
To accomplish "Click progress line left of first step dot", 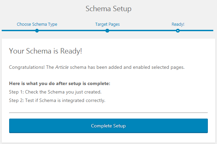I will [x=19, y=30].
